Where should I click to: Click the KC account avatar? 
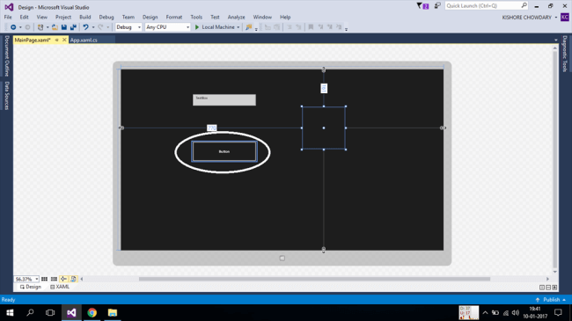[565, 17]
